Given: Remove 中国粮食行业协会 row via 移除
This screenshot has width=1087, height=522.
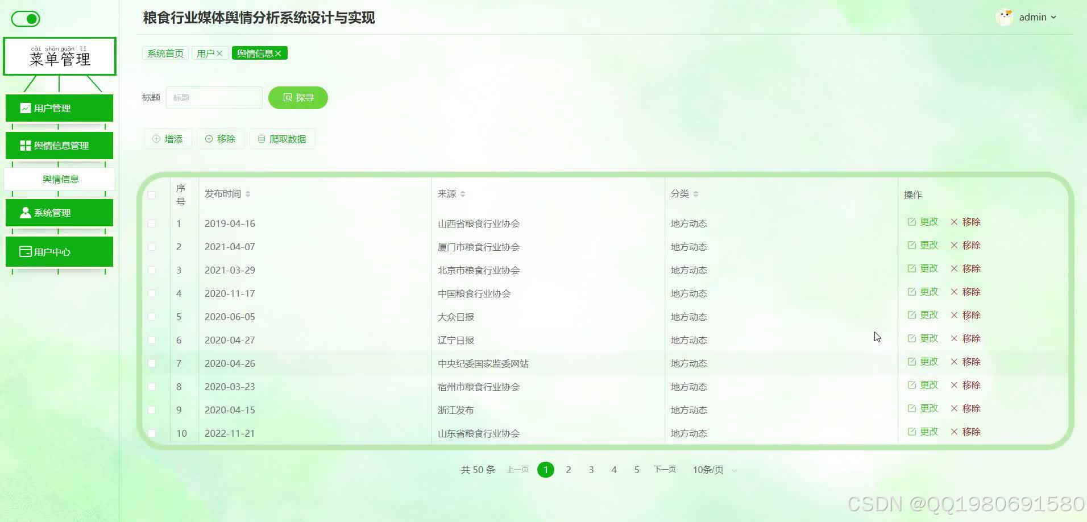Looking at the screenshot, I should tap(965, 292).
